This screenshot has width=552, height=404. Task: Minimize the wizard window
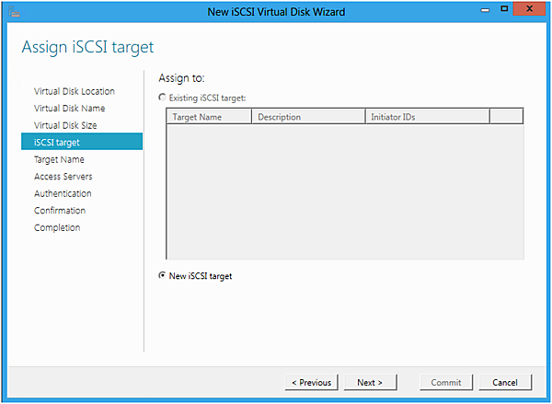pyautogui.click(x=485, y=11)
